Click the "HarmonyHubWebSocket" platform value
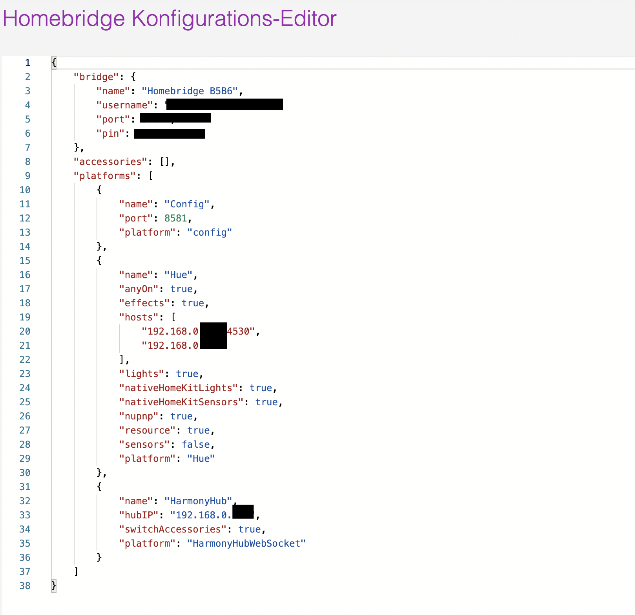The image size is (635, 615). click(246, 544)
